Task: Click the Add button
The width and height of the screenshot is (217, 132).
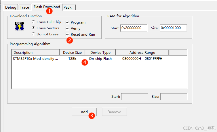Action: [x=84, y=112]
